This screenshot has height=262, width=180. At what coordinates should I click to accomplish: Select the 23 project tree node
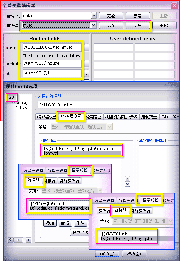pos(11,97)
